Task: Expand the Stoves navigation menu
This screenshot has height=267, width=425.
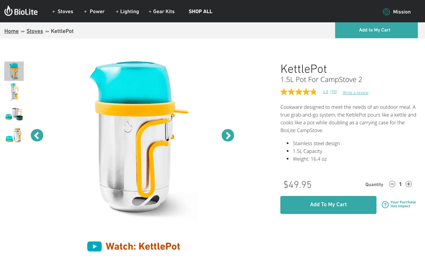Action: point(63,12)
